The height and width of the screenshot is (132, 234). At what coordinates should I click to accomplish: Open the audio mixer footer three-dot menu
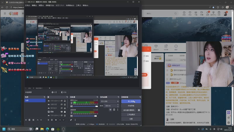pyautogui.click(x=75, y=120)
